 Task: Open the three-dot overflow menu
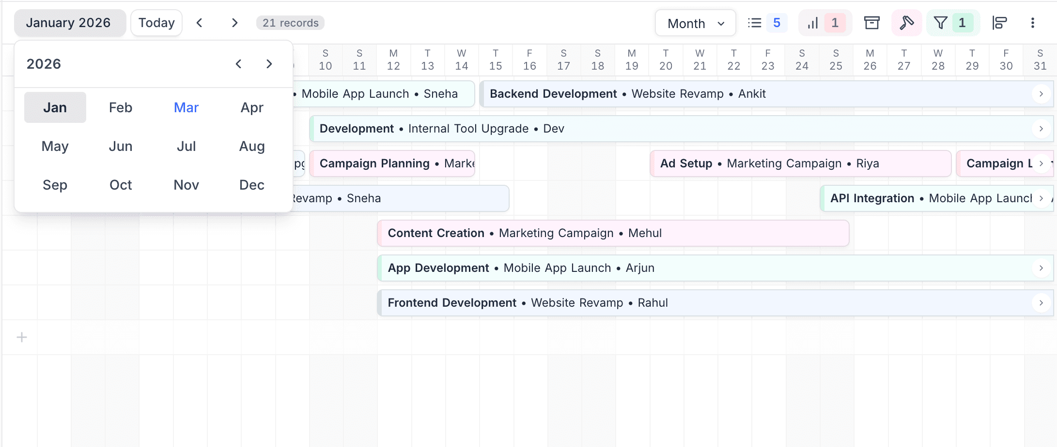pyautogui.click(x=1033, y=22)
